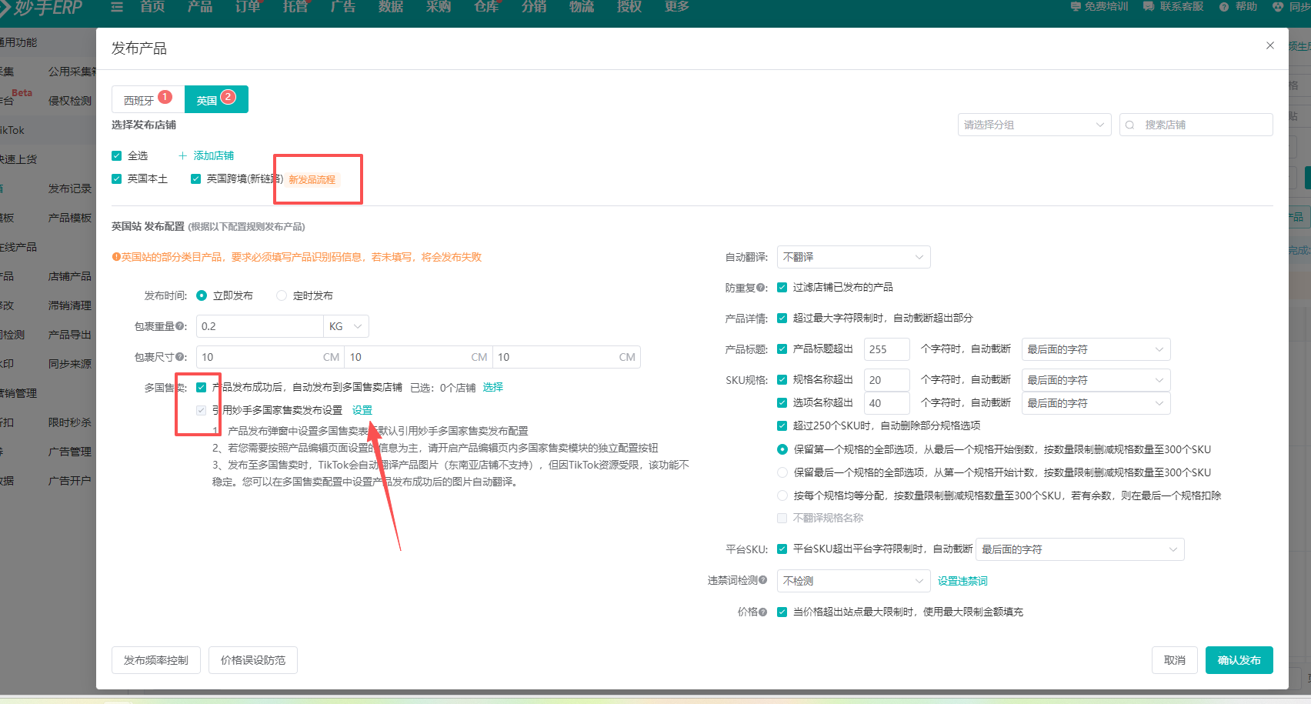Click the 确认发布 button
Viewport: 1311px width, 704px height.
tap(1239, 660)
